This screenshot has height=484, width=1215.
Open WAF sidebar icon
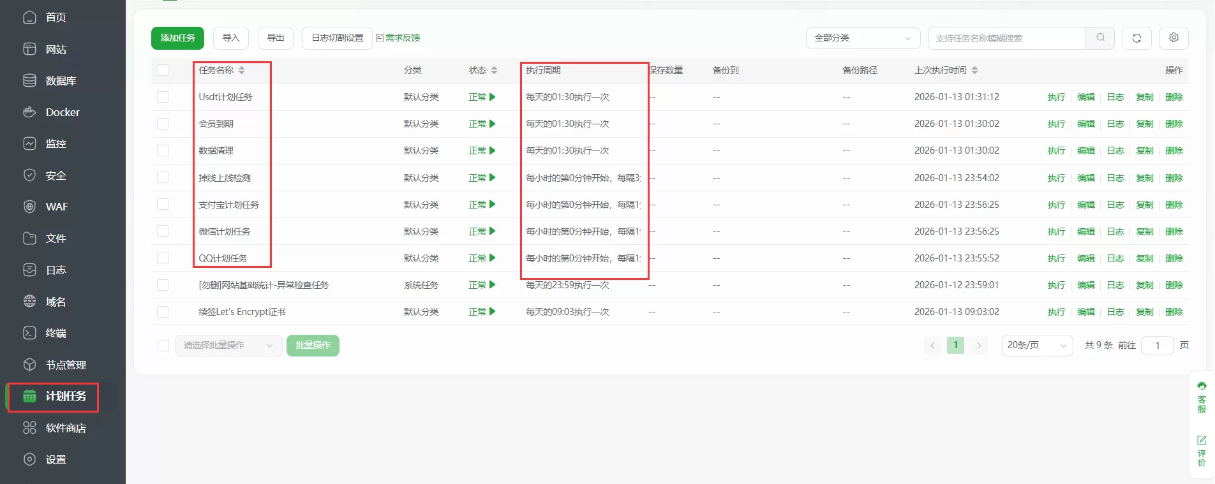(29, 207)
